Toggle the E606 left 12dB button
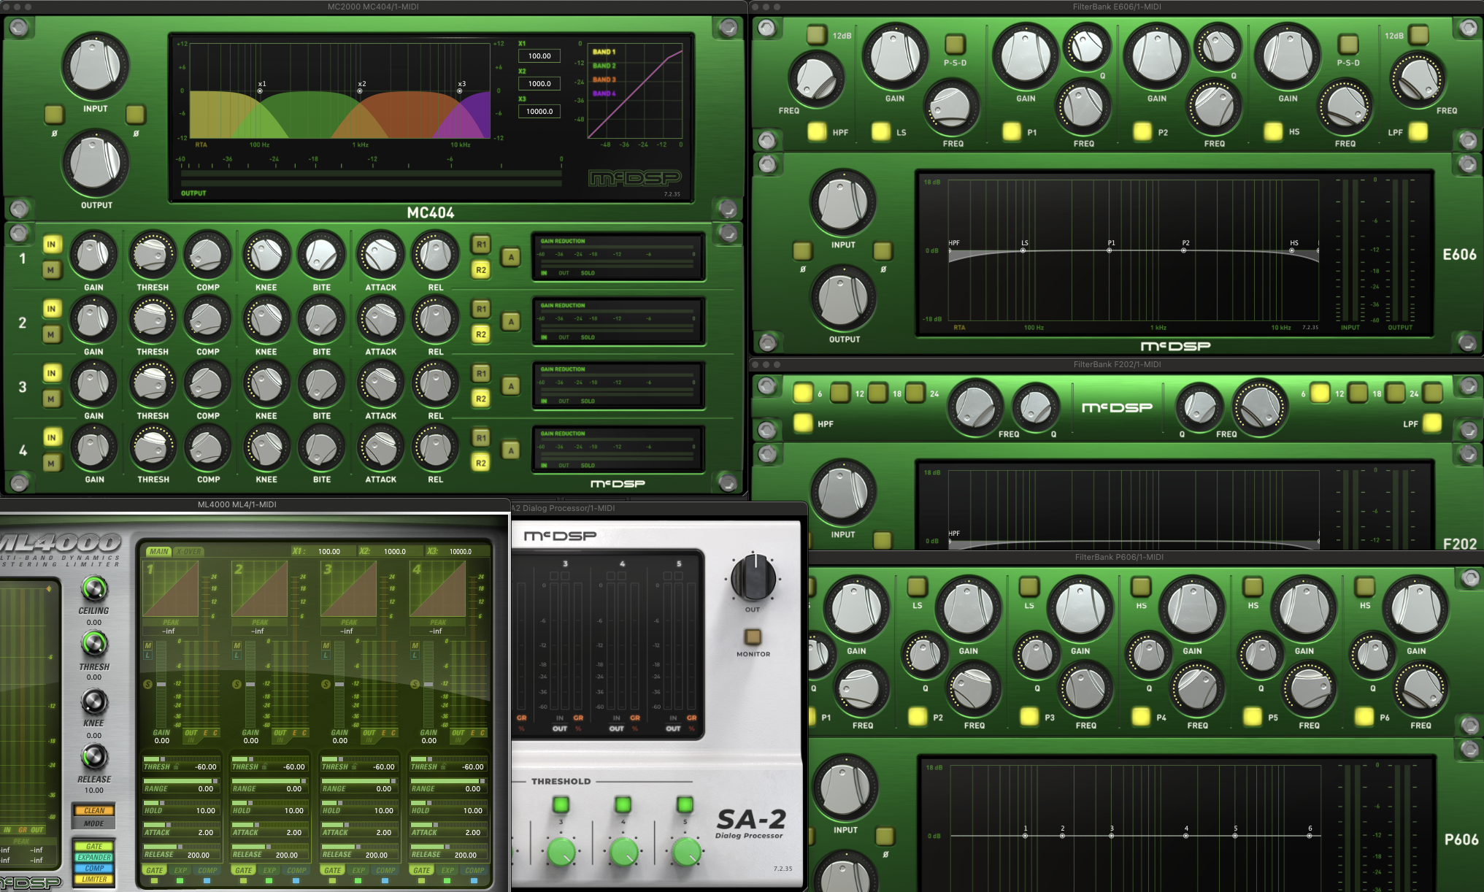The width and height of the screenshot is (1484, 892). coord(816,34)
